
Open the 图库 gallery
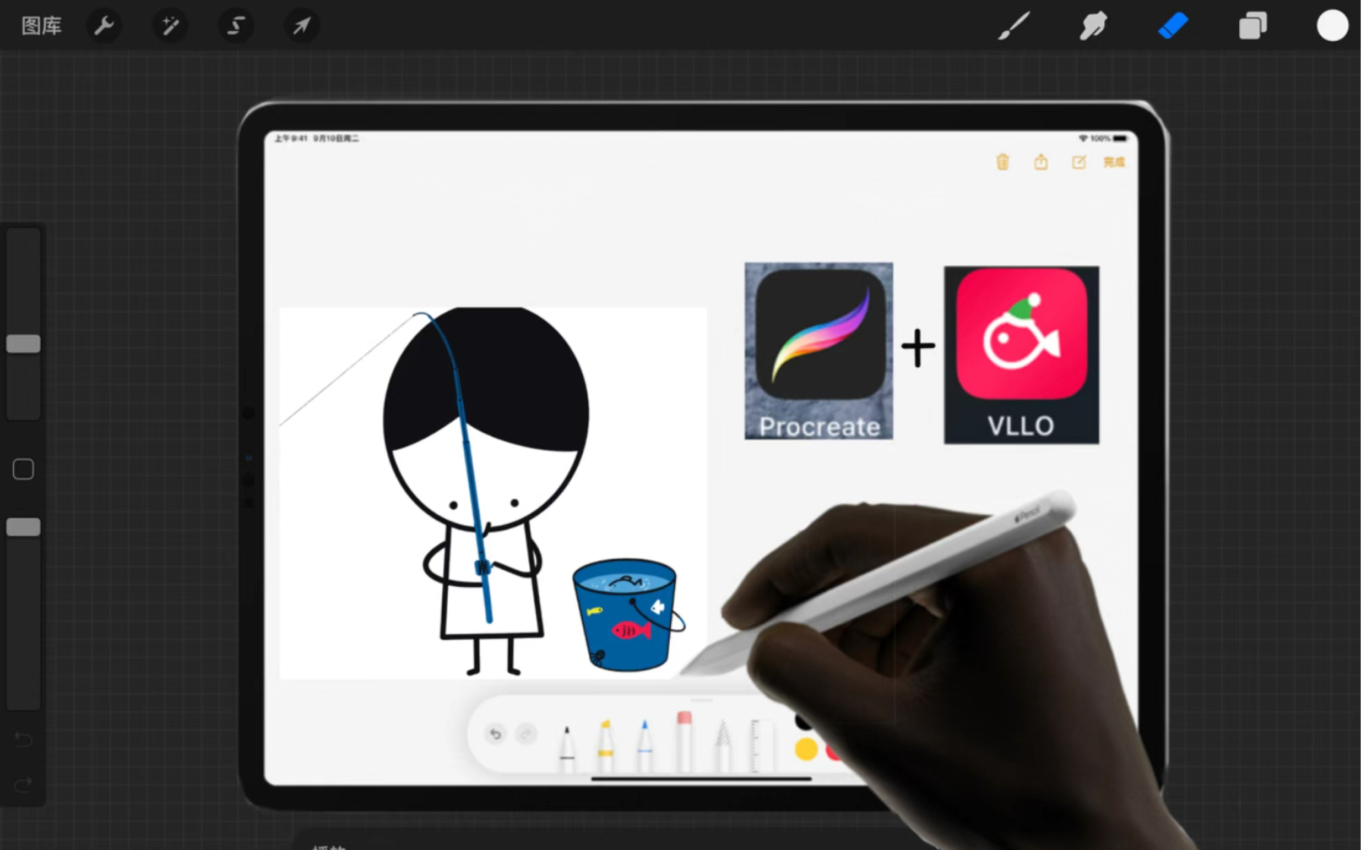pyautogui.click(x=41, y=26)
